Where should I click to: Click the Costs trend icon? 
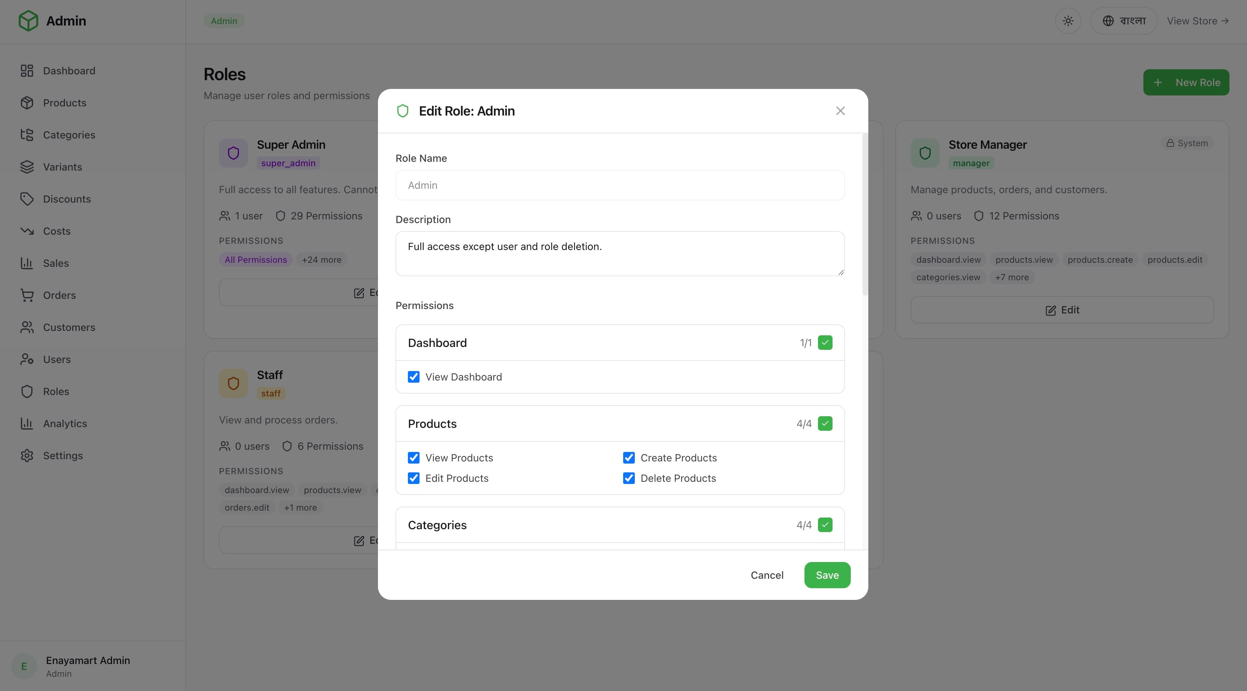pyautogui.click(x=27, y=231)
